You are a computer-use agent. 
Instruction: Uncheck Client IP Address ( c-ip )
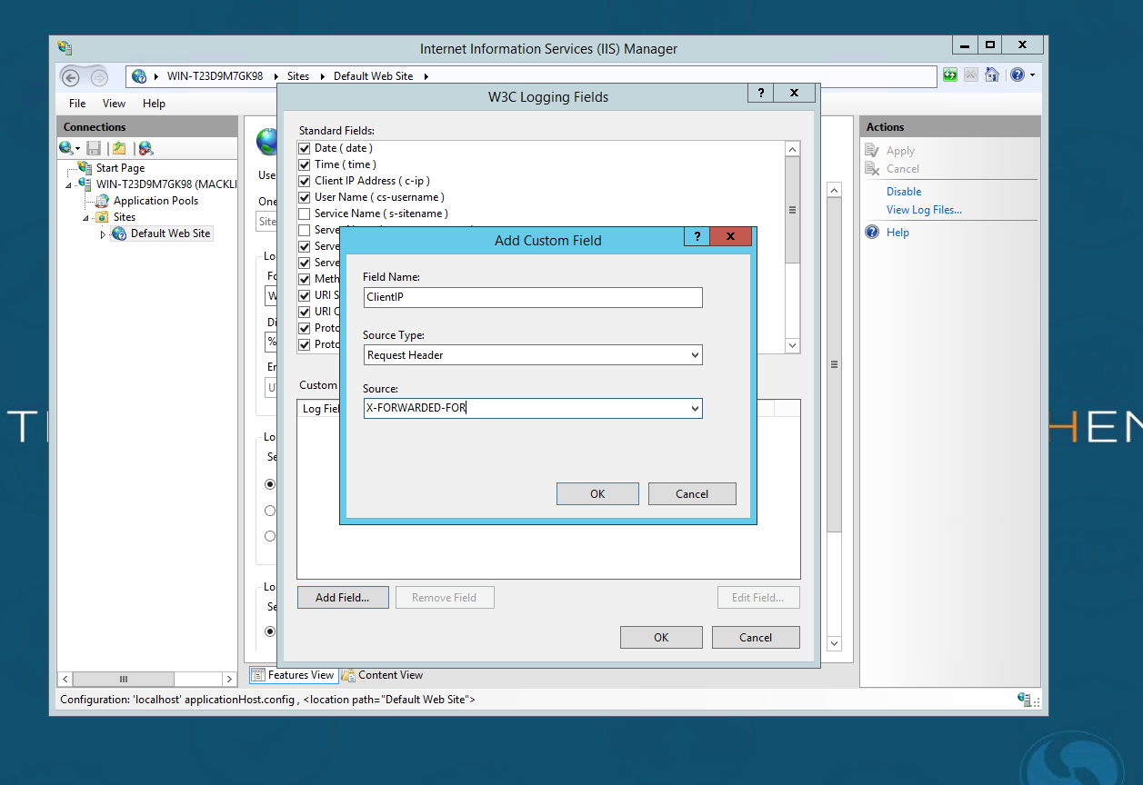305,181
